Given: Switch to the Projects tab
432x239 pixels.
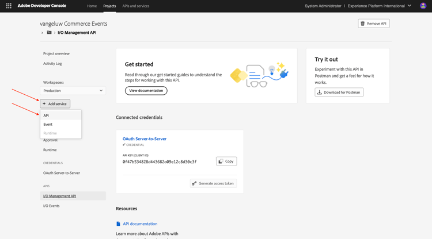Looking at the screenshot, I should point(109,6).
